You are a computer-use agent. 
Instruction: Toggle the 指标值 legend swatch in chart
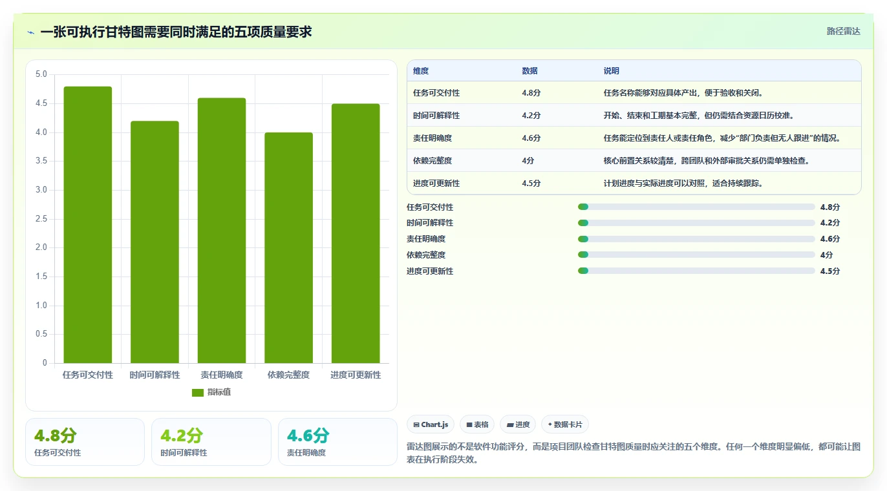pyautogui.click(x=198, y=393)
